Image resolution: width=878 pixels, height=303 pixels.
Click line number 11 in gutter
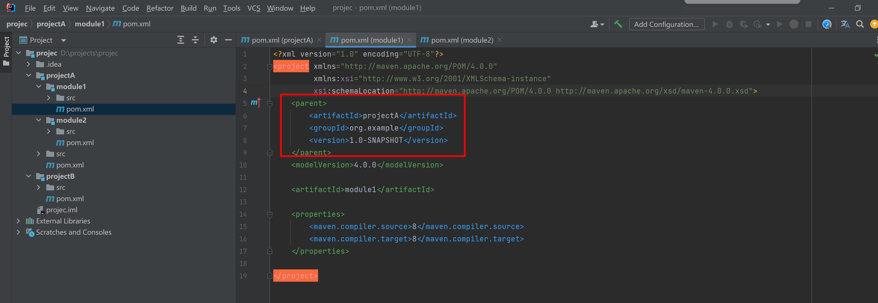coord(243,177)
